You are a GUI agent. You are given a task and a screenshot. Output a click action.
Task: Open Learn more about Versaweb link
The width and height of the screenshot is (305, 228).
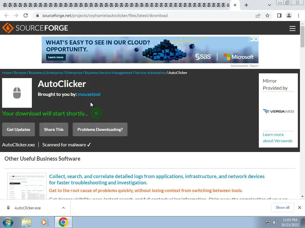pos(278,138)
